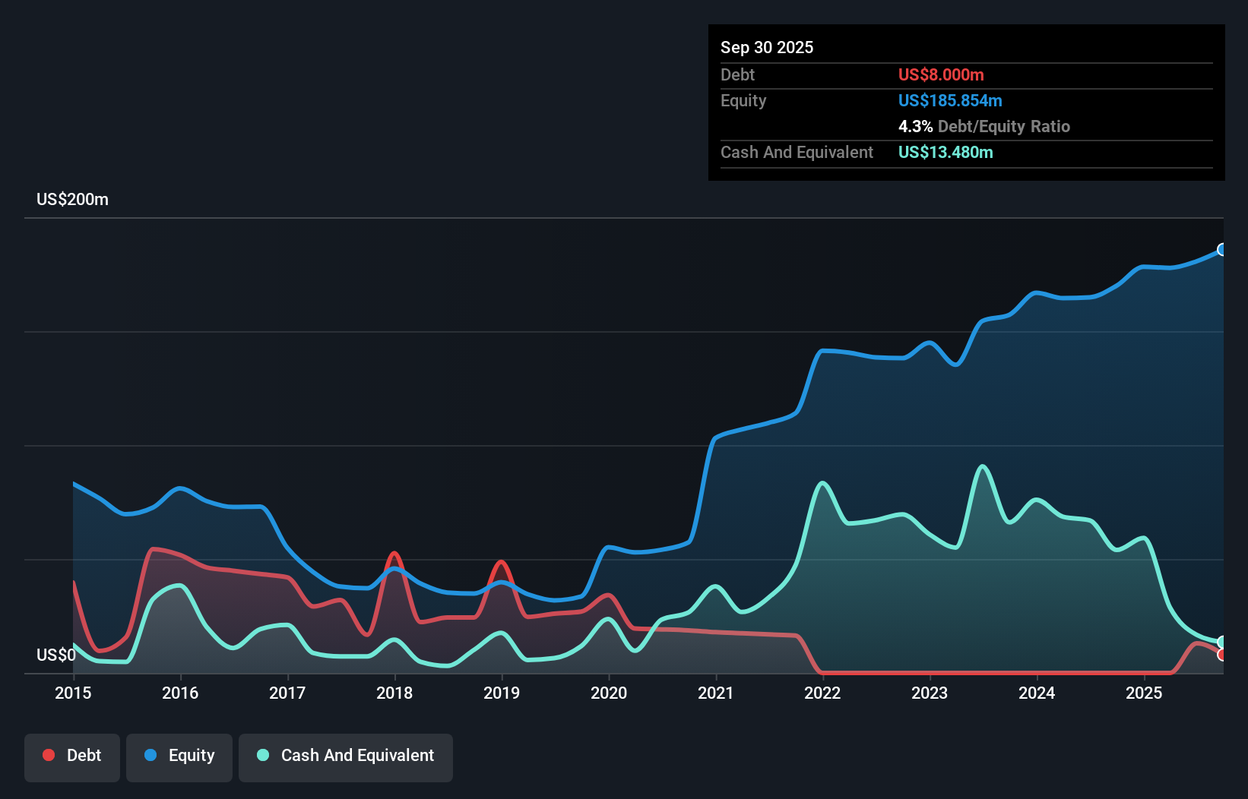Screen dimensions: 1248x799
Task: Click the Debt row label in tooltip
Action: [x=737, y=74]
